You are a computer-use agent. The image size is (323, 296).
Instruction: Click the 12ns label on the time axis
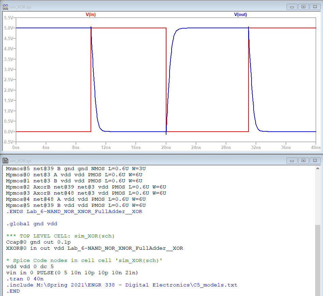coord(106,147)
